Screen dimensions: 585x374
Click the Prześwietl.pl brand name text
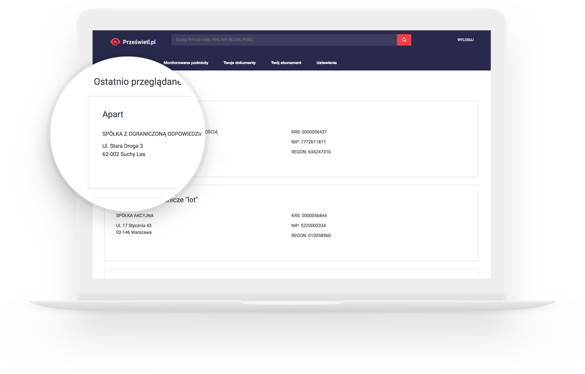point(139,42)
